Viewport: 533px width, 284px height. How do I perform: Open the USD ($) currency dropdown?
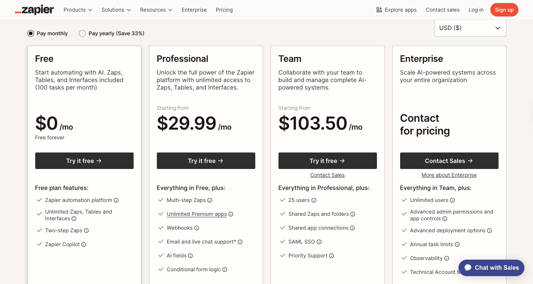470,28
